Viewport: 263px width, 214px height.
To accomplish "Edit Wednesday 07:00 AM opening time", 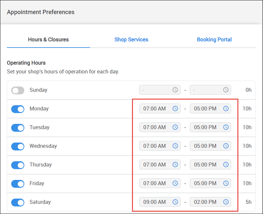I will point(160,146).
